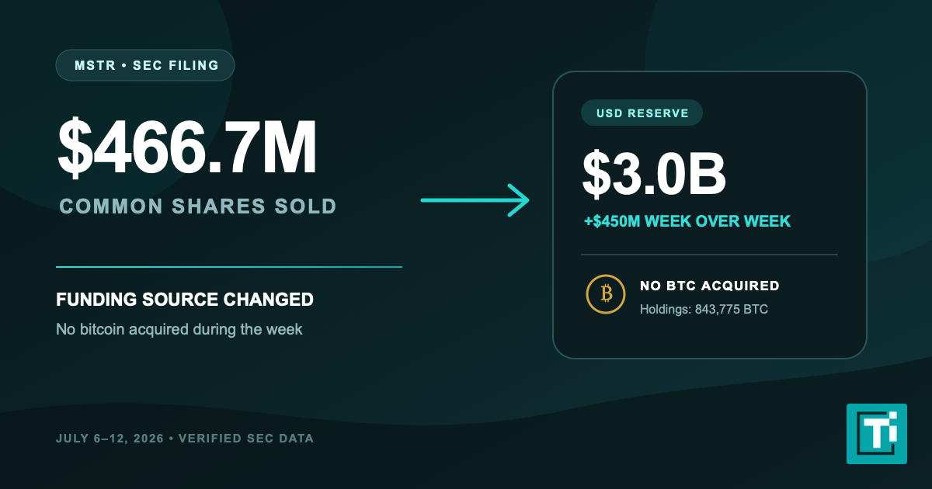Click the Holdings: 843,775 BTC line
The height and width of the screenshot is (489, 932).
704,310
